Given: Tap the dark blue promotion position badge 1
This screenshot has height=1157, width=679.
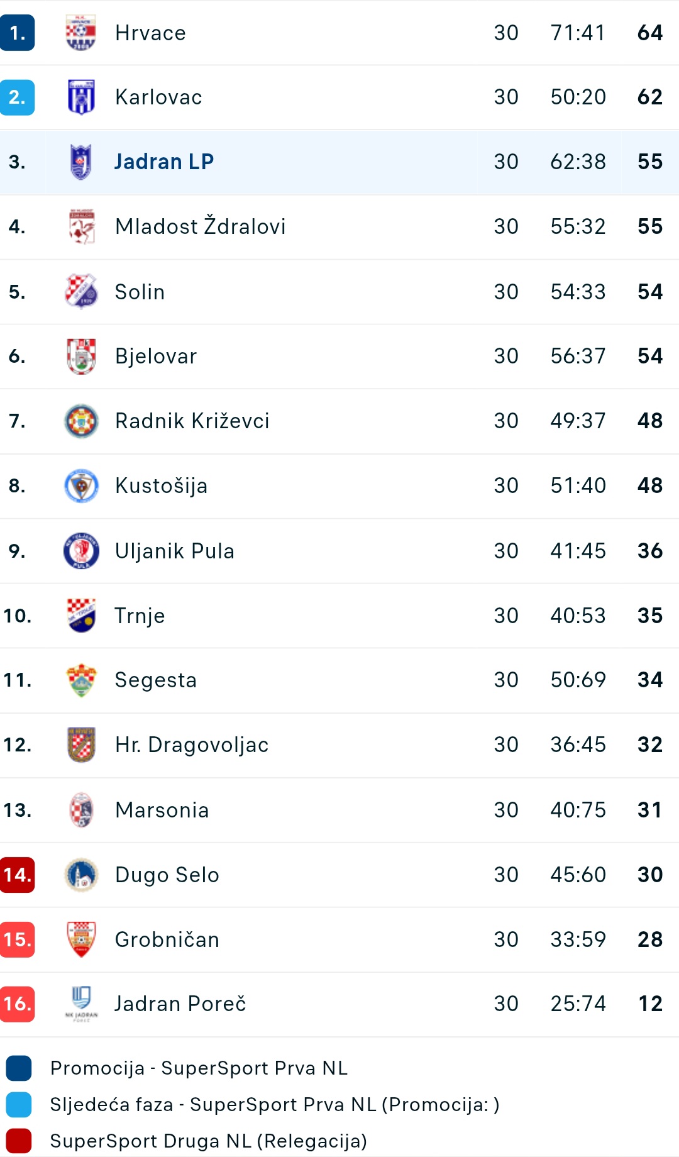Looking at the screenshot, I should pos(17,33).
